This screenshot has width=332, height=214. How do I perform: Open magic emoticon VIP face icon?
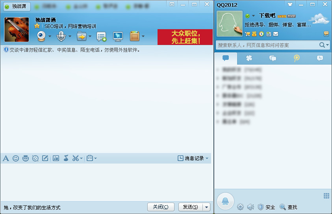(x=26, y=158)
